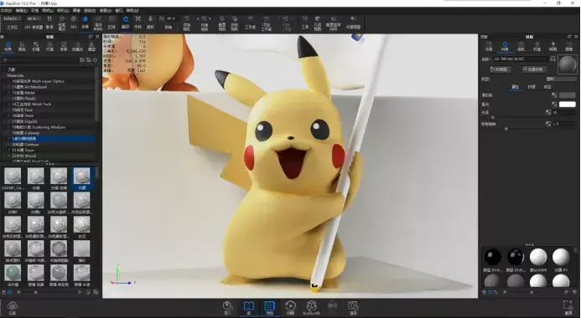Click the library search input field

coord(41,60)
